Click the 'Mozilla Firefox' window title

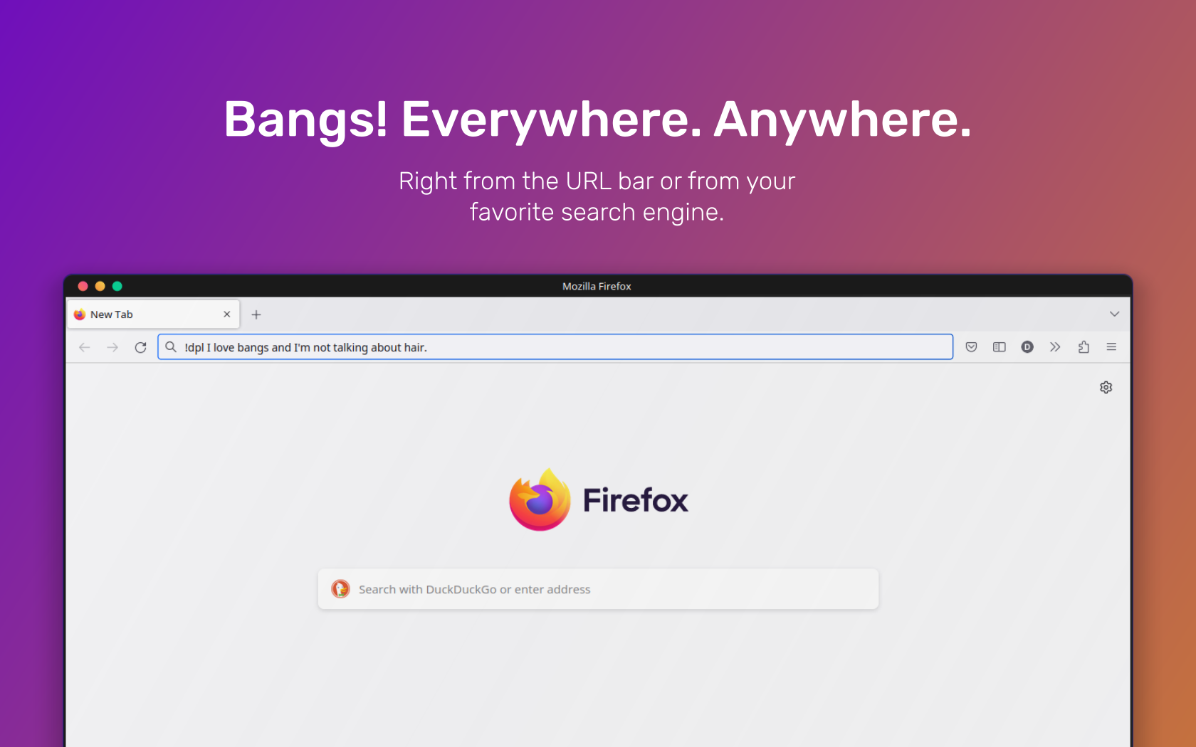click(x=597, y=286)
